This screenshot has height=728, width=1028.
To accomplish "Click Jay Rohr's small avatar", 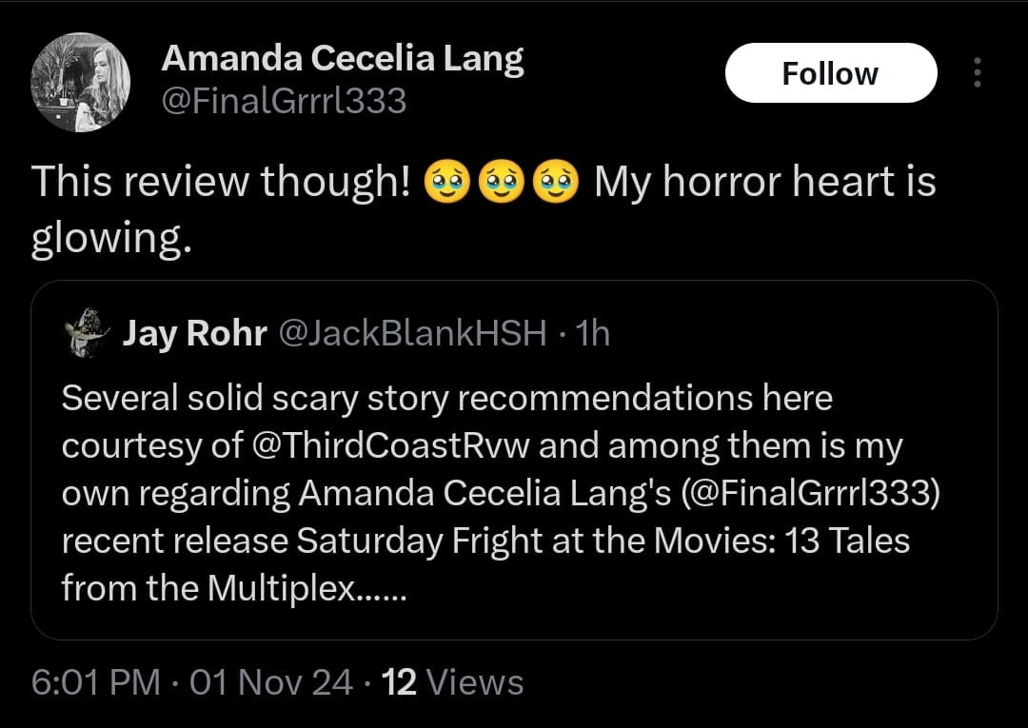I will tap(88, 333).
